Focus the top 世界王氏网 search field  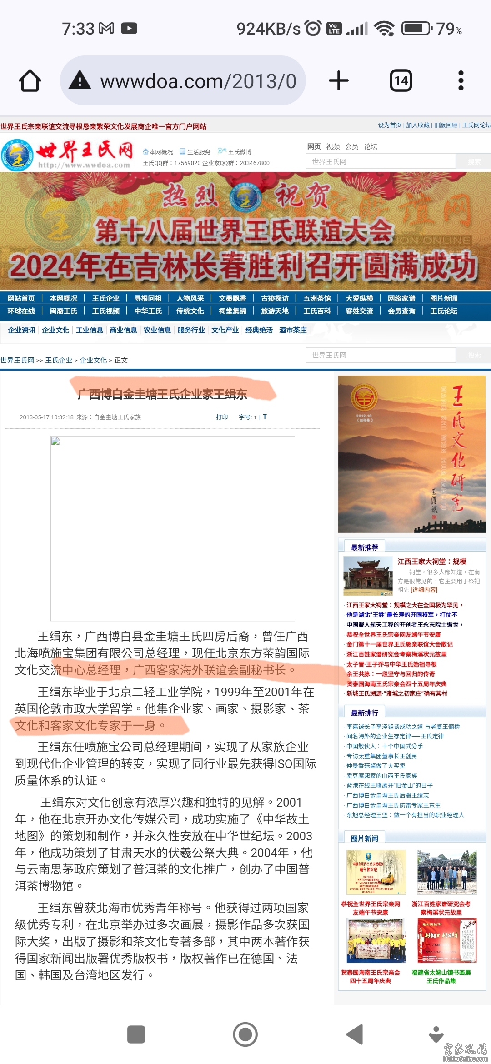click(381, 161)
